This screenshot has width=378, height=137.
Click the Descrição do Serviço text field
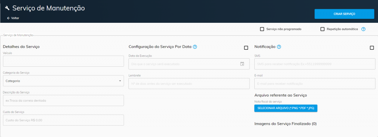click(x=63, y=101)
